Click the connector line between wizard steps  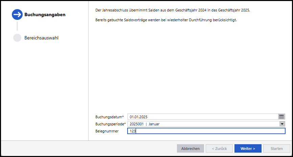click(17, 26)
